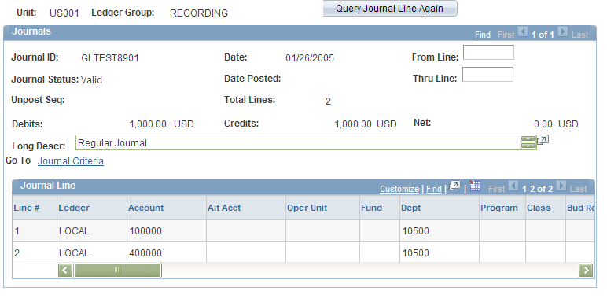Click the Journal Line pop-out view icon
The height and width of the screenshot is (306, 607).
click(455, 186)
